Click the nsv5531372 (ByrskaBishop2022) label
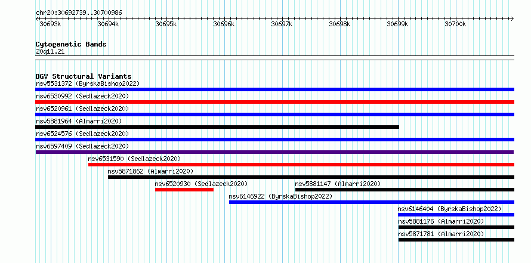This screenshot has height=263, width=531. click(88, 83)
